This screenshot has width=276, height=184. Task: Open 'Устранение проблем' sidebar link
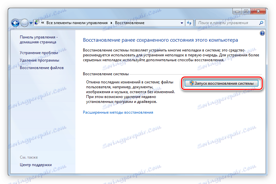click(x=39, y=53)
